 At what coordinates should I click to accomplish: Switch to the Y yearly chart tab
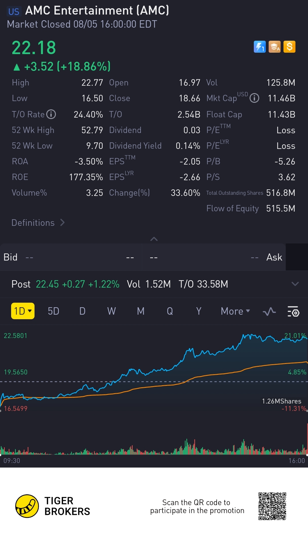[199, 311]
